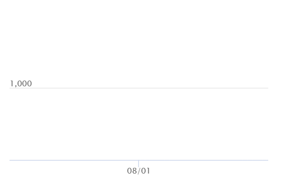The image size is (283, 185).
Task: Click the comma in the 1,000 label
Action: (x=15, y=86)
